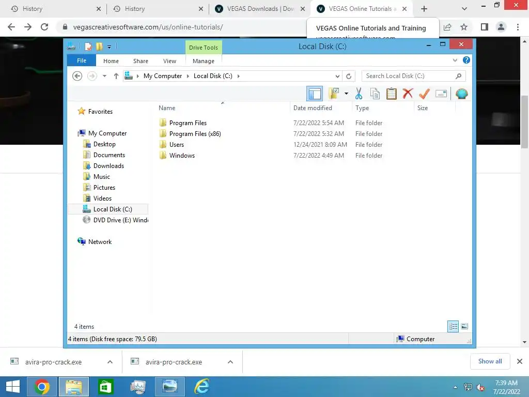Sort by Name column header
Image resolution: width=529 pixels, height=397 pixels.
click(x=223, y=108)
